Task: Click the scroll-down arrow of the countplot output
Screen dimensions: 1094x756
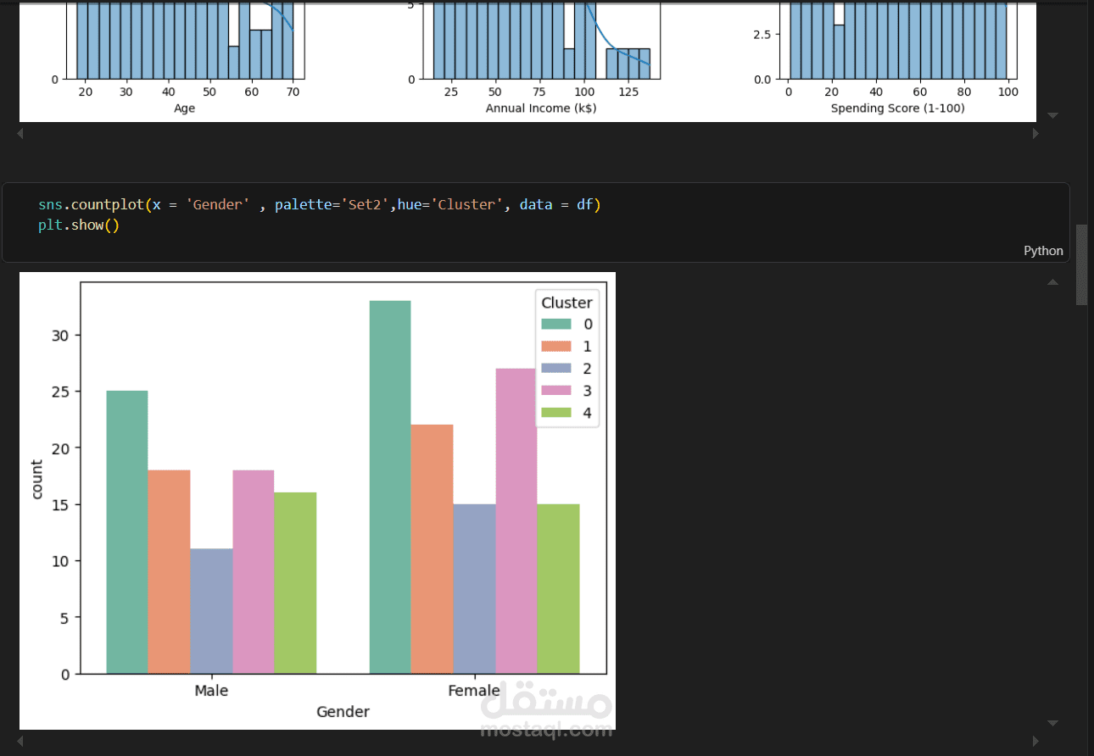Action: [x=1052, y=723]
